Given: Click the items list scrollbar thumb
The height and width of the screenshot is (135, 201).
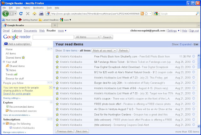Looking at the screenshot, I should [199, 63].
